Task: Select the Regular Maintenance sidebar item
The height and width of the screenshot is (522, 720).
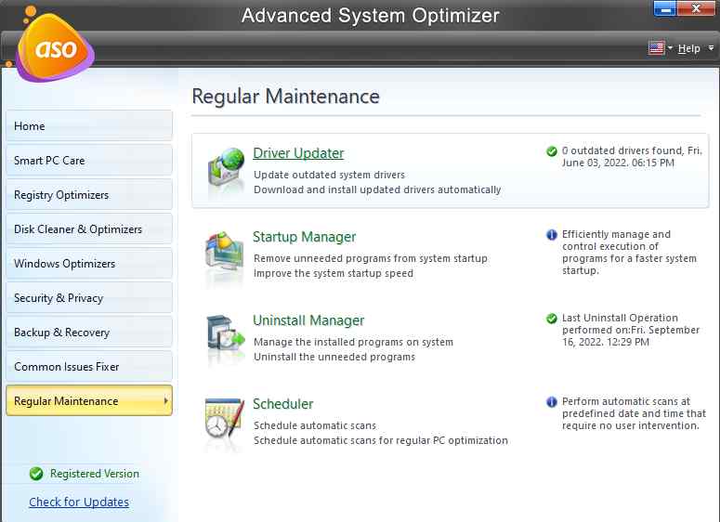Action: [89, 401]
